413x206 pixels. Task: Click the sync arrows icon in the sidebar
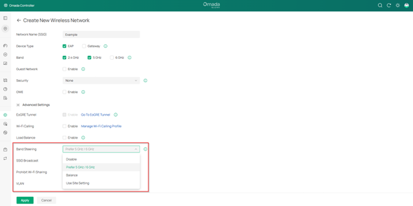5,158
